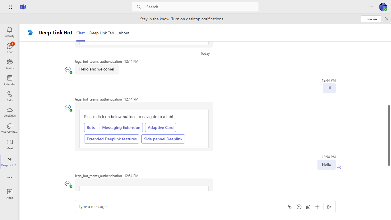Open the message format options icon
This screenshot has height=220, width=391.
point(290,207)
